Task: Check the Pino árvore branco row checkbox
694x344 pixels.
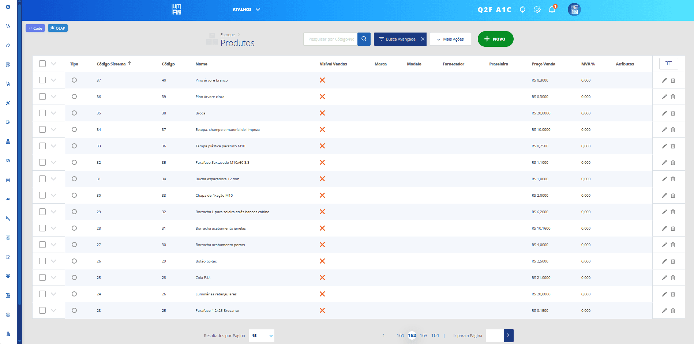Action: (42, 80)
